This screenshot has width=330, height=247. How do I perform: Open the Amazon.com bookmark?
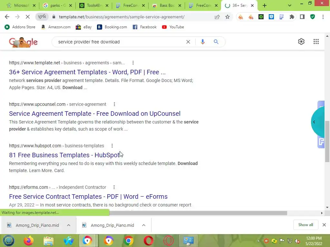pos(56,27)
